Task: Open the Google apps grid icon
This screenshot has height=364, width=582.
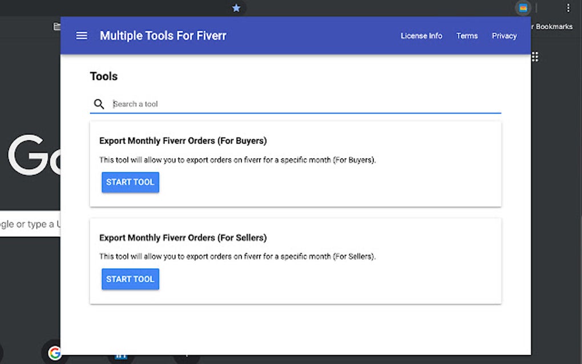Action: tap(535, 56)
